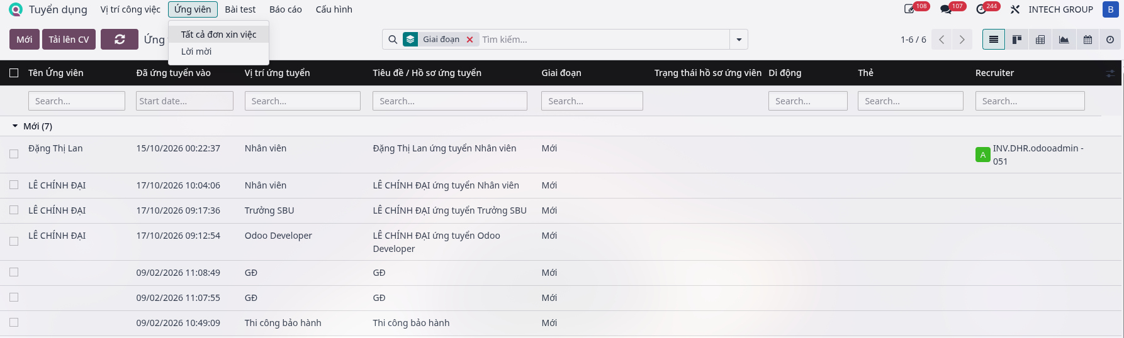Viewport: 1124px width, 338px height.
Task: Check the Thi công bảo hành row
Action: click(x=14, y=322)
